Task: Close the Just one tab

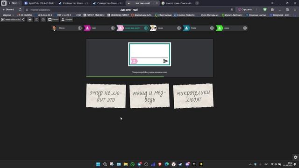Action: coord(157,3)
